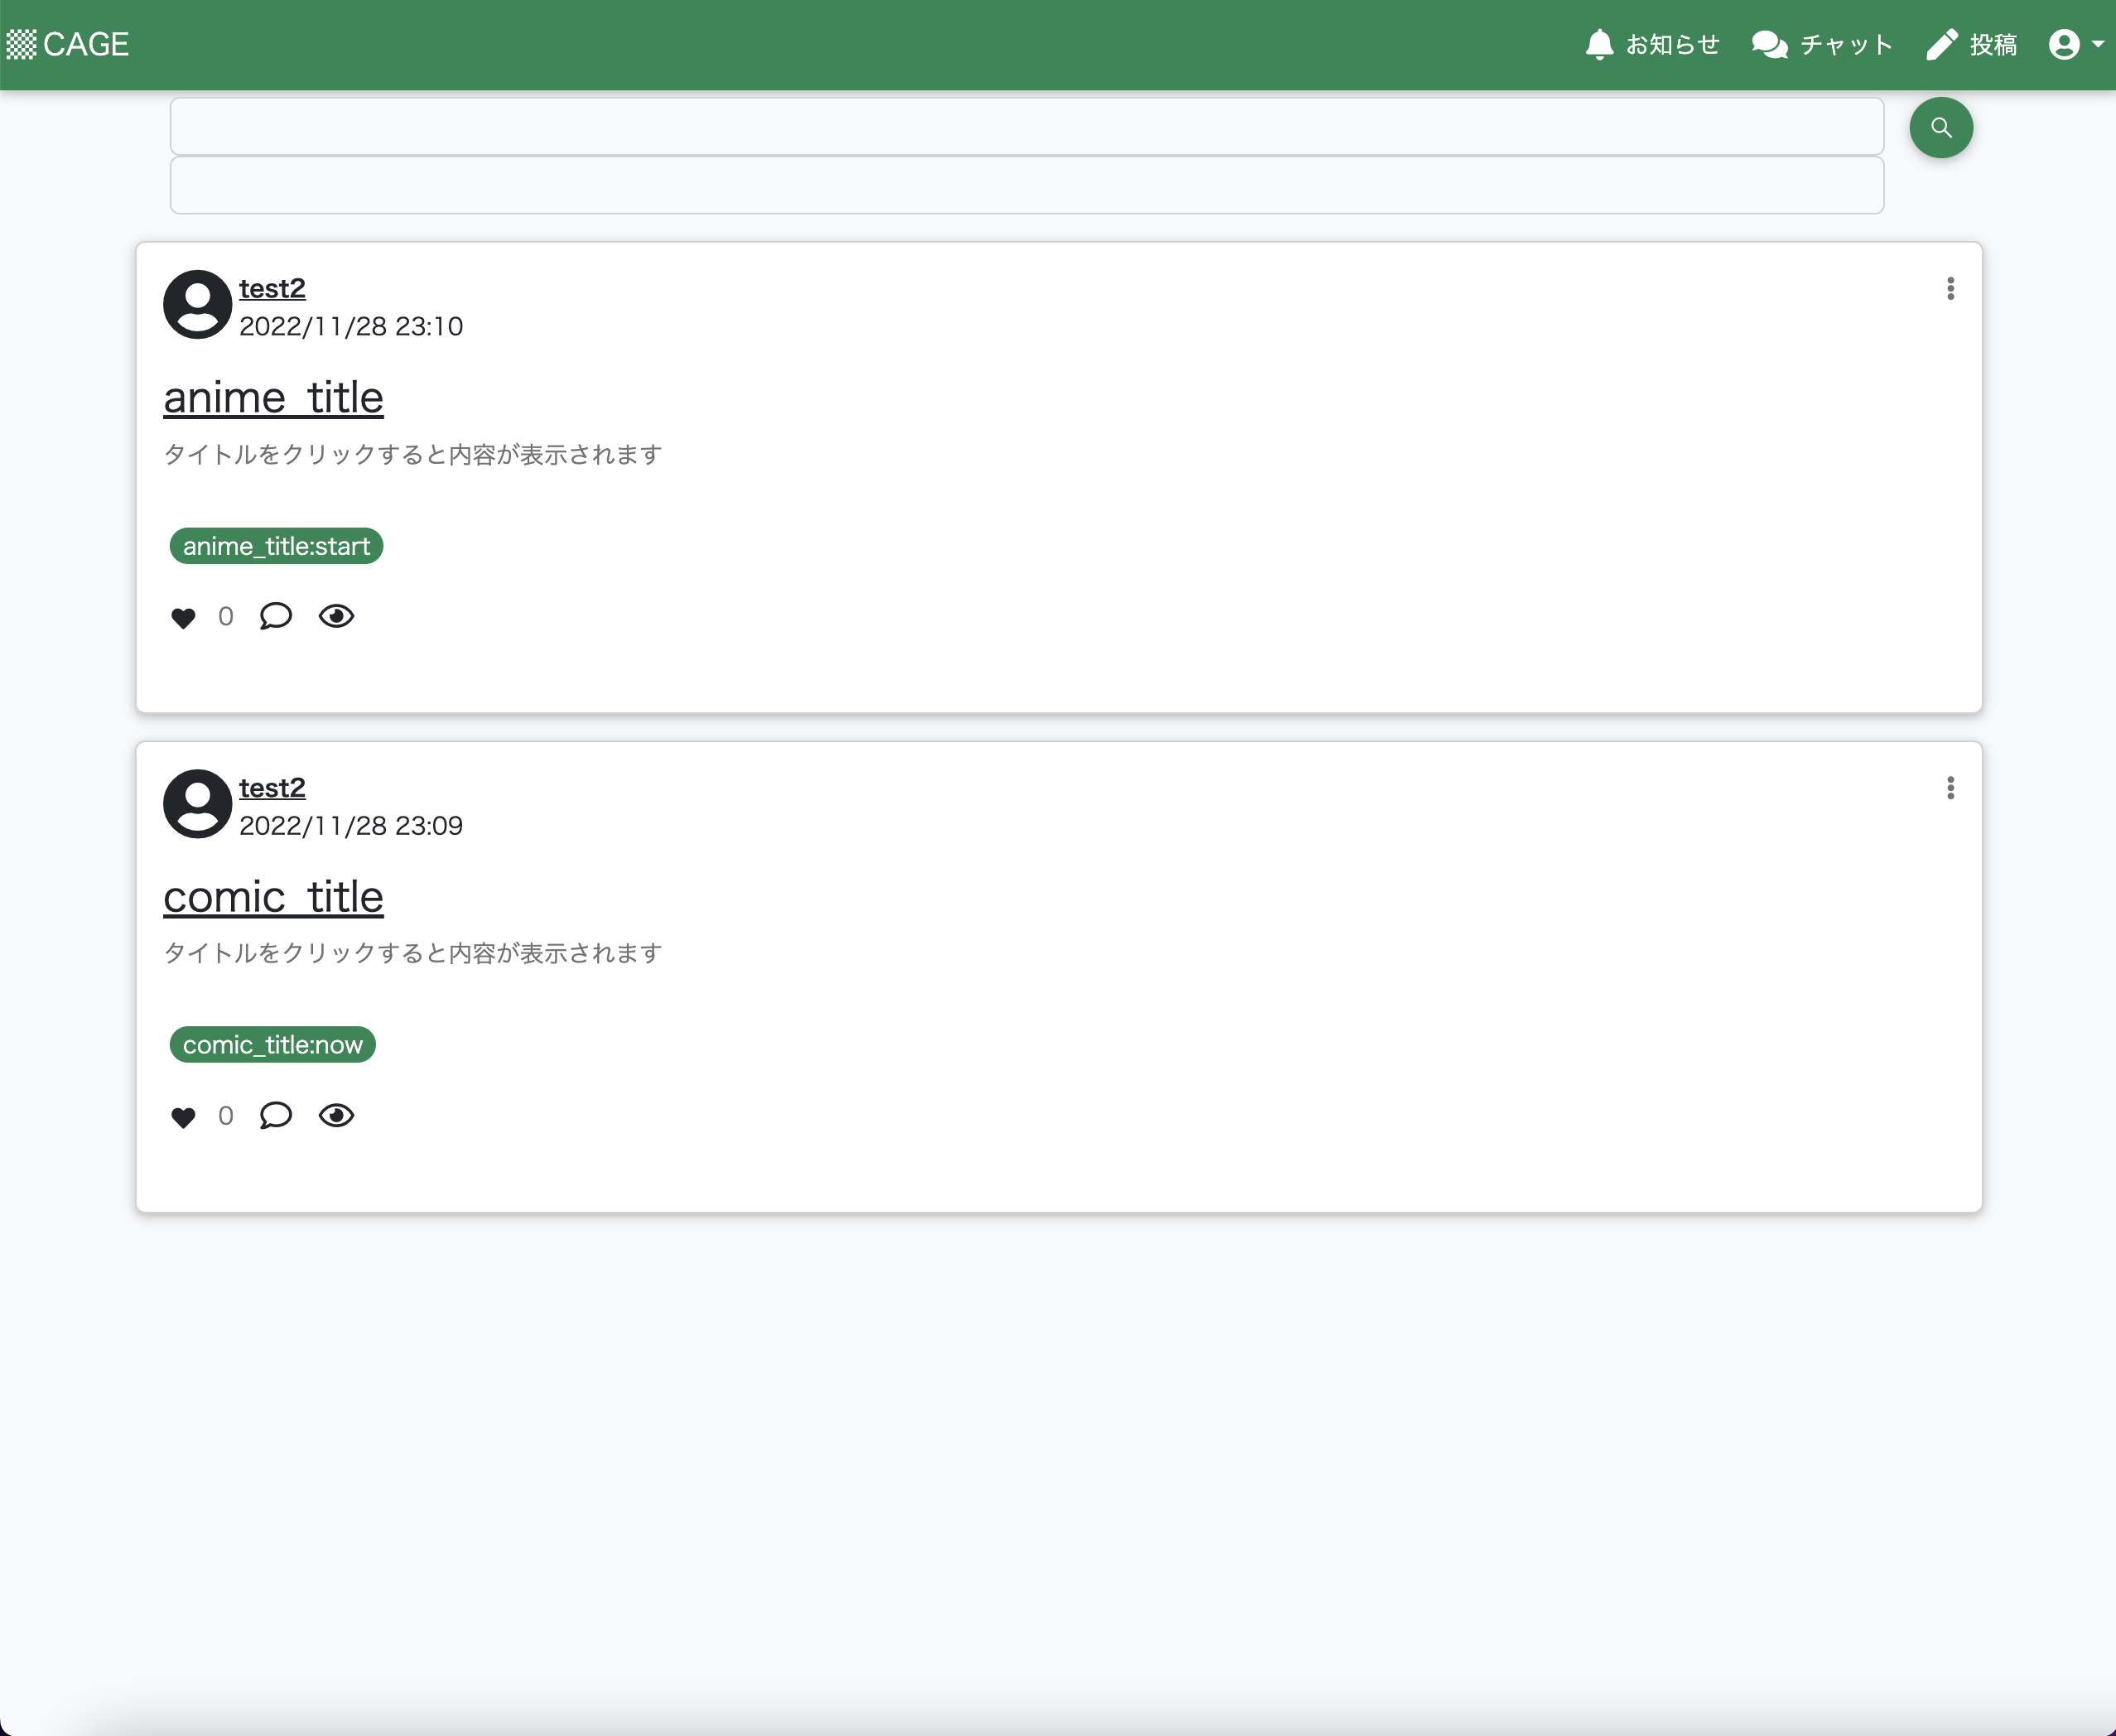Toggle the like heart on comic_title post

(x=183, y=1118)
